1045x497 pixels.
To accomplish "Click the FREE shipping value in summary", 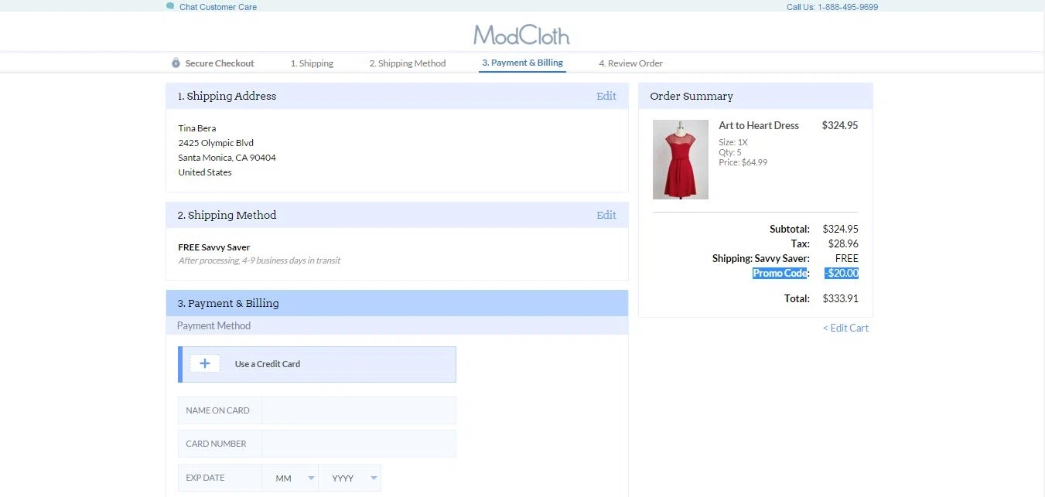I will (847, 258).
